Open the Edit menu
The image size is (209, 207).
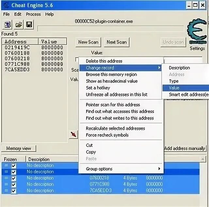(18, 14)
